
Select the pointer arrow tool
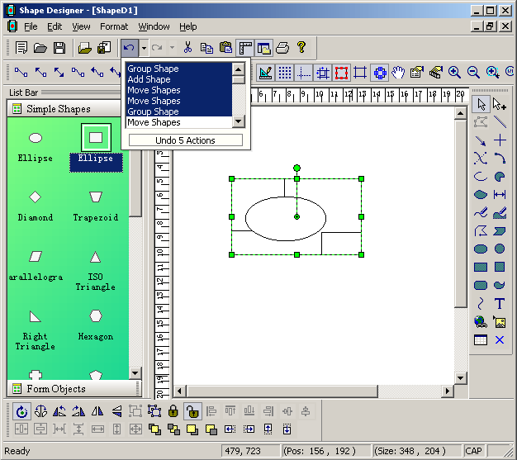click(x=481, y=104)
